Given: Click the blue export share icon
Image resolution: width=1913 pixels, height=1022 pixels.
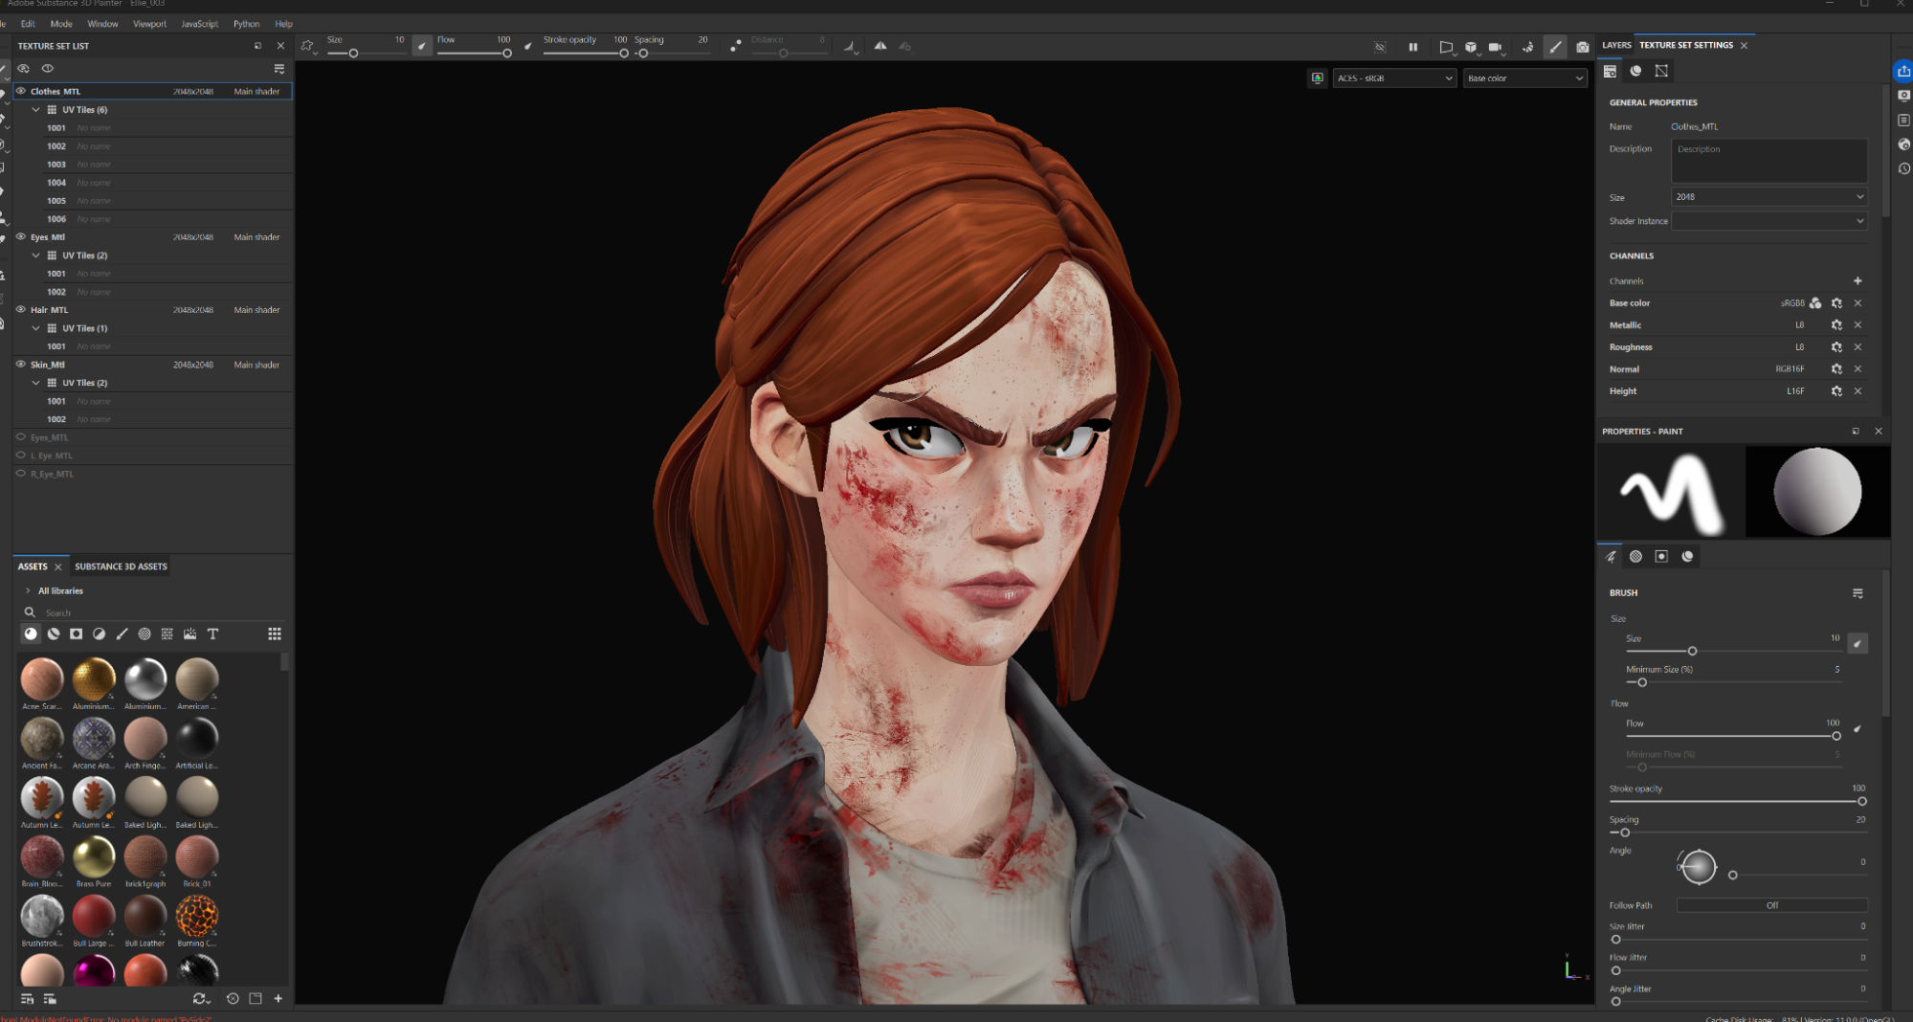Looking at the screenshot, I should (x=1903, y=71).
